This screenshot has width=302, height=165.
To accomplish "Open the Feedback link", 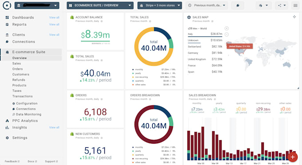I will pyautogui.click(x=12, y=161).
